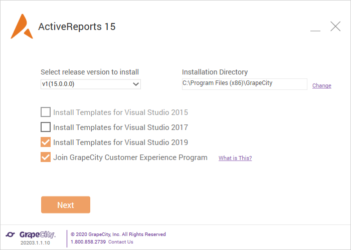Uncheck Join GrapeCity Customer Experience Program

pyautogui.click(x=46, y=157)
